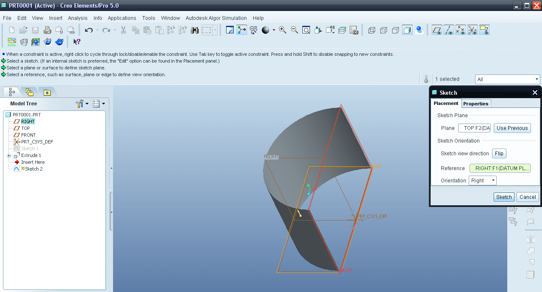This screenshot has height=292, width=542.
Task: Open the Applications menu
Action: [122, 18]
